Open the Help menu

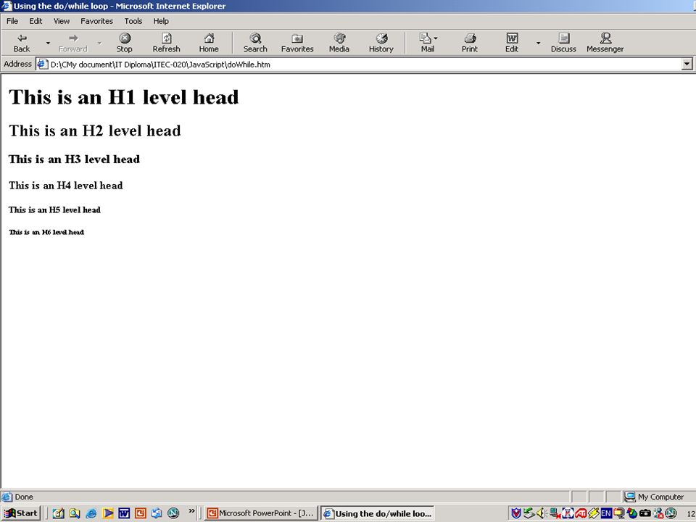(x=161, y=21)
